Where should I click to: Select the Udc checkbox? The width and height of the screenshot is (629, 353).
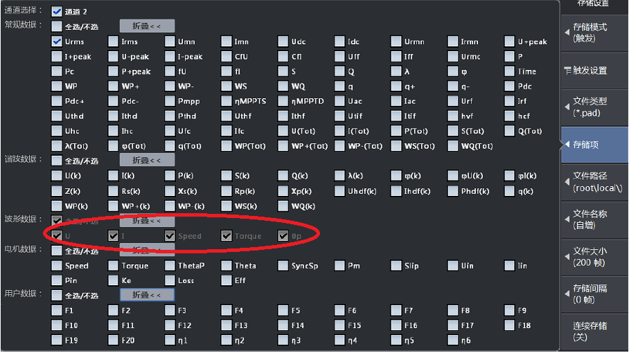click(x=283, y=42)
